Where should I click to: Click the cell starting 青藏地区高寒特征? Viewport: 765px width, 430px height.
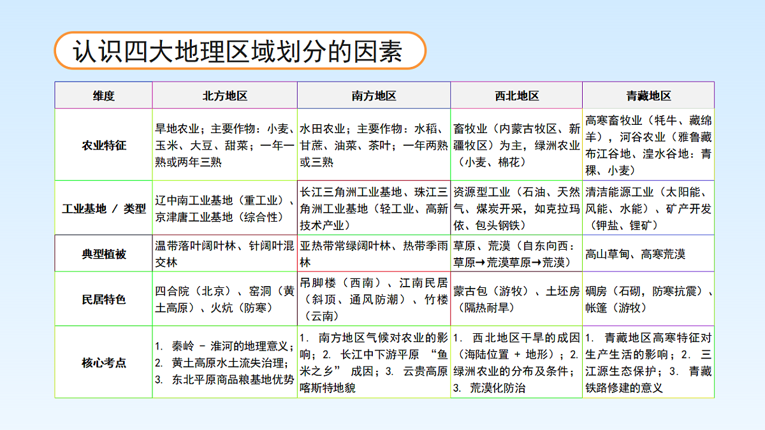click(x=648, y=362)
